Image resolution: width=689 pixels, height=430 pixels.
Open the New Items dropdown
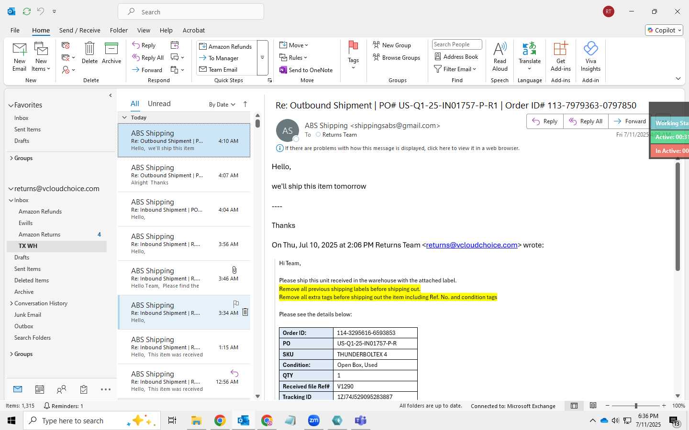[41, 56]
